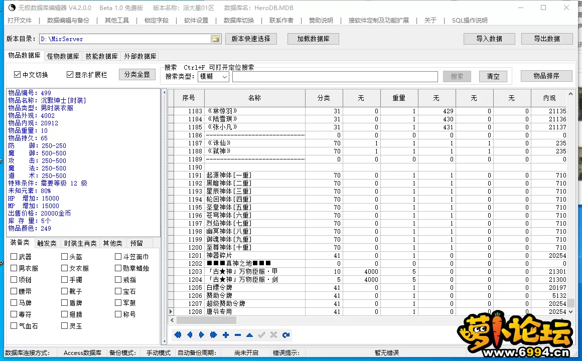Click 导出数据 button
Viewport: 582px width, 361px height.
point(547,39)
